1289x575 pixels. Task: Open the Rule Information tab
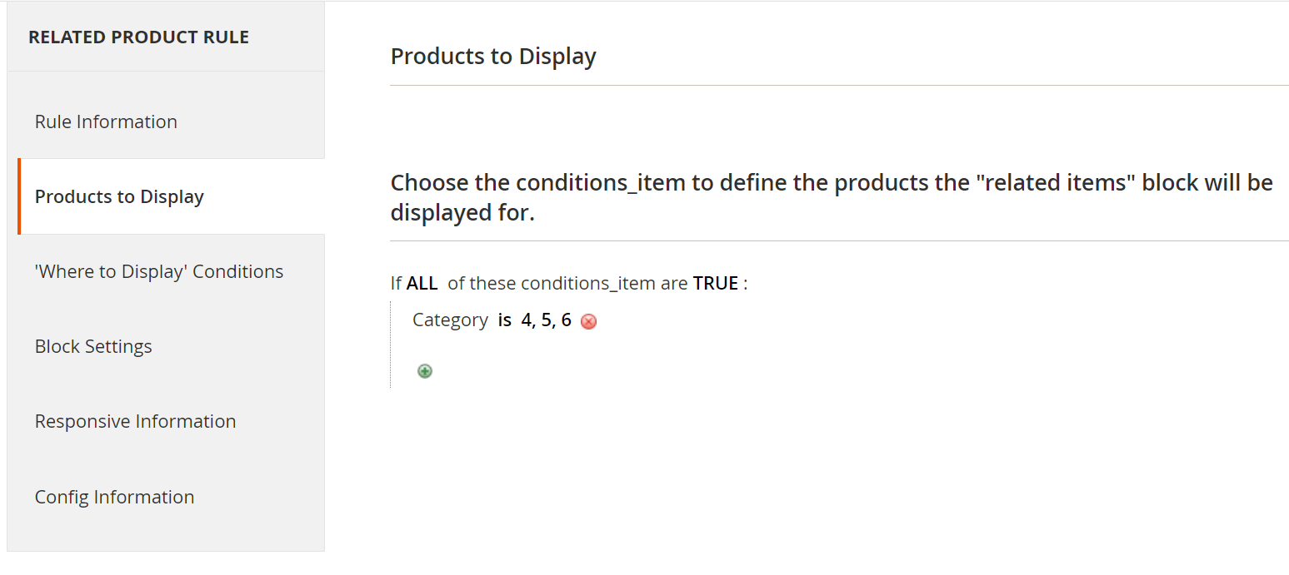pos(106,121)
